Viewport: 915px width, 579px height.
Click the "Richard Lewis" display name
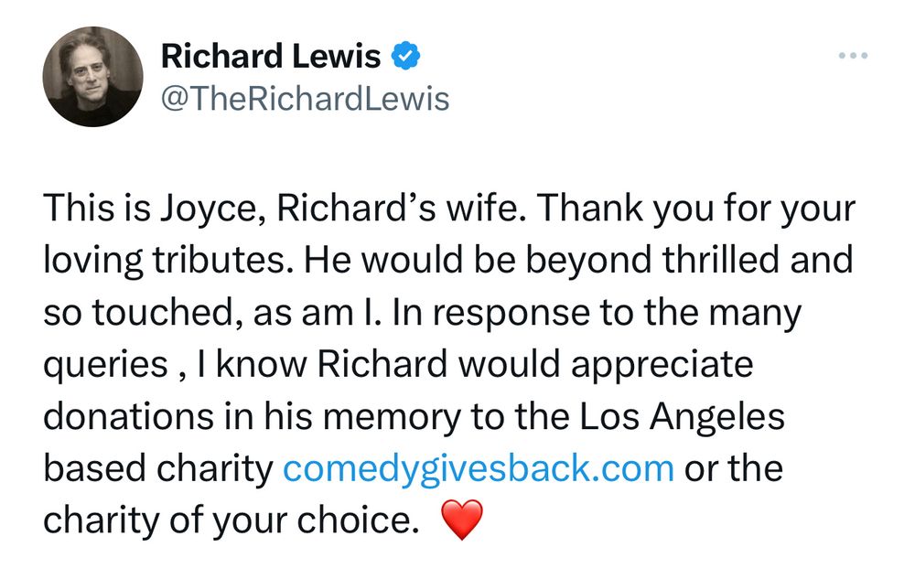(271, 57)
